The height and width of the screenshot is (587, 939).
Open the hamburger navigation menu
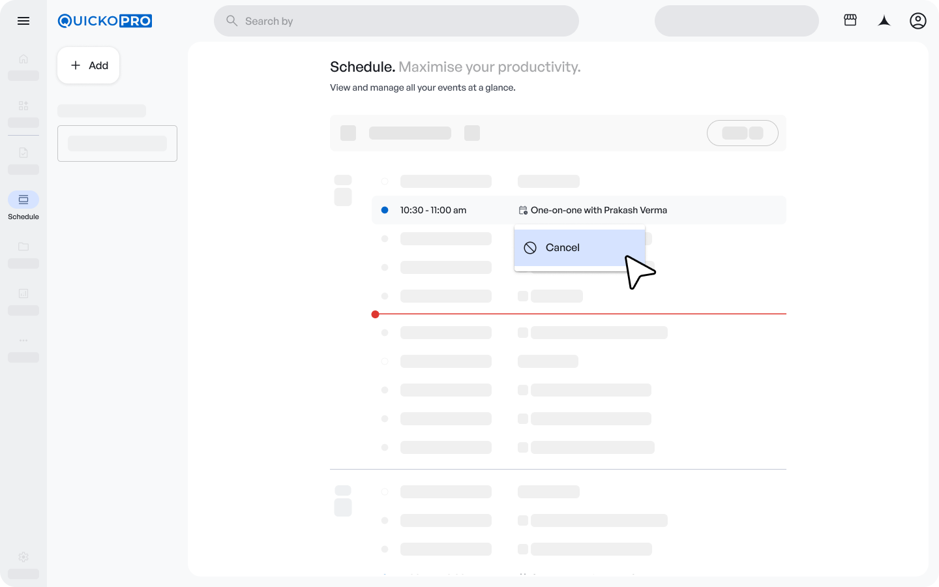(23, 21)
